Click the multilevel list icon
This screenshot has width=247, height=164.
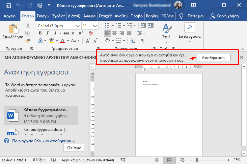point(130,26)
